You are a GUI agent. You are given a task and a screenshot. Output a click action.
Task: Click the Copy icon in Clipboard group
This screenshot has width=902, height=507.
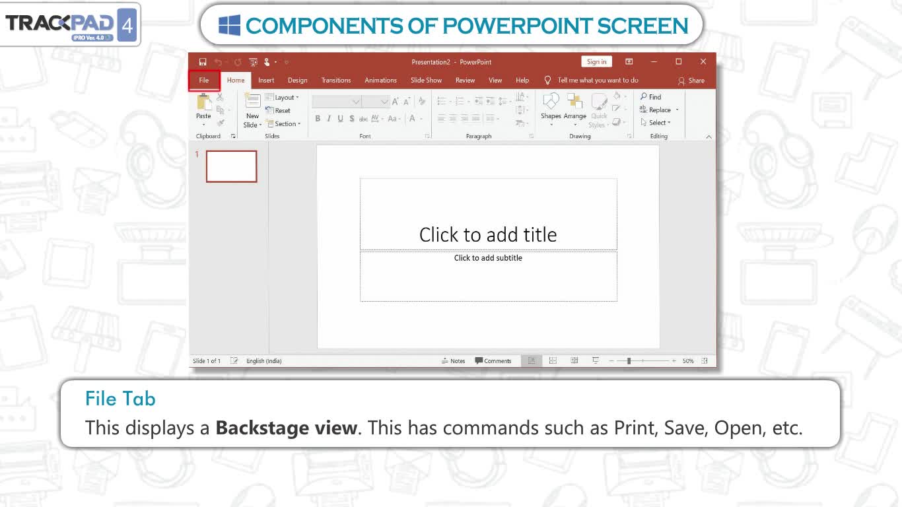coord(221,110)
